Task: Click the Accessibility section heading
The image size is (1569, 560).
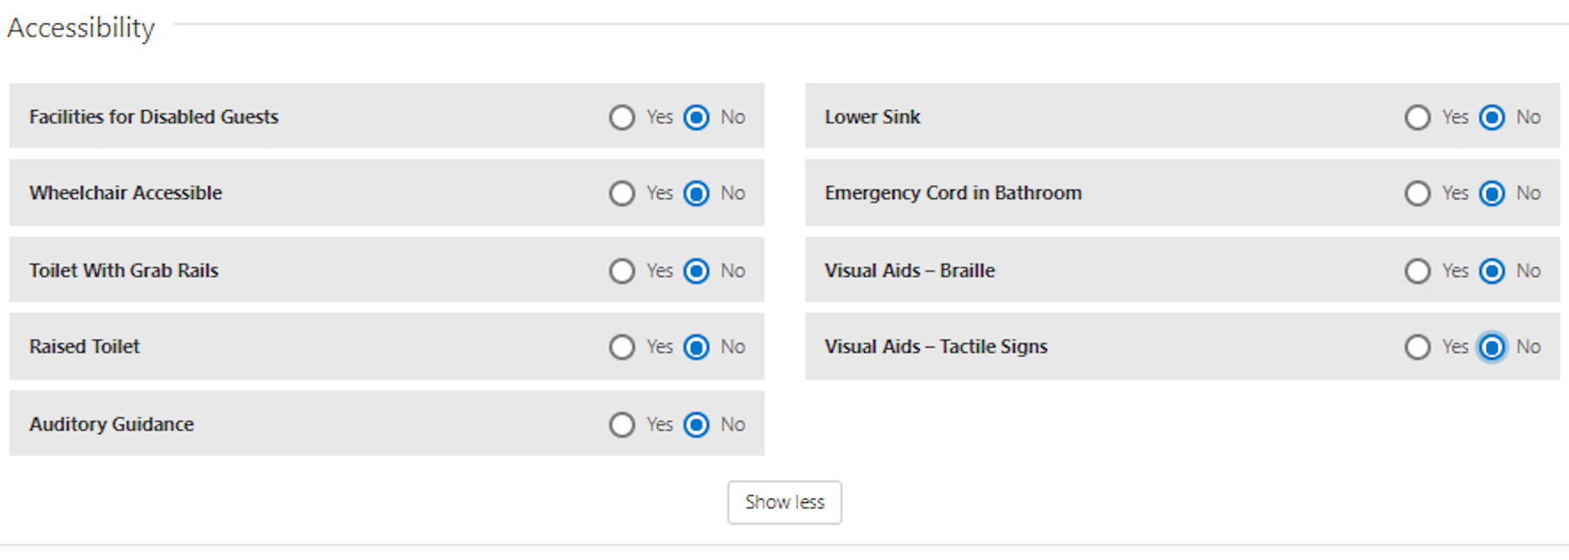Action: 82,28
